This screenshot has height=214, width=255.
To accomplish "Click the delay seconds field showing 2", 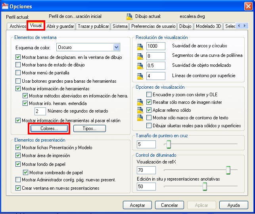I will point(40,111).
